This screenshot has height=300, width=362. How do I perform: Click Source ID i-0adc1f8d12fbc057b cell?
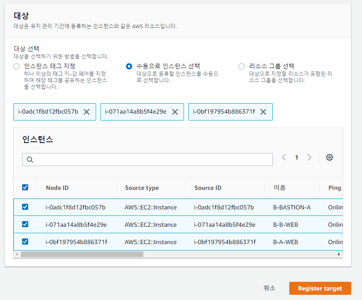pyautogui.click(x=224, y=207)
